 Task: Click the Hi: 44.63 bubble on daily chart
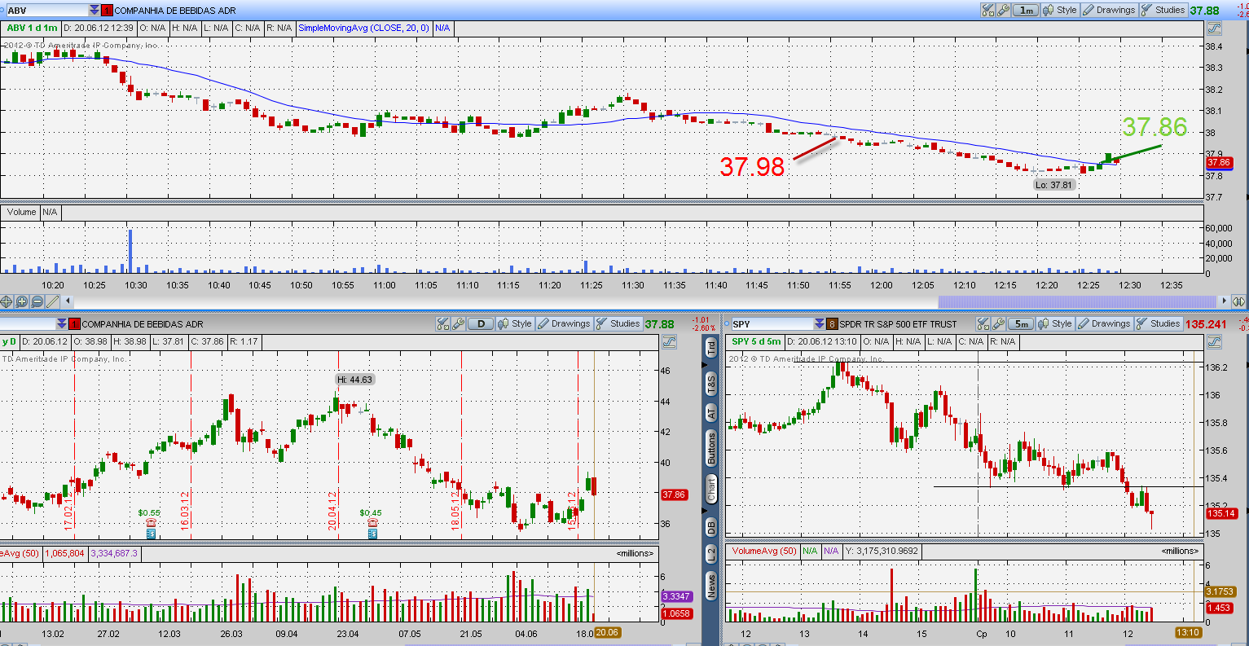[355, 380]
